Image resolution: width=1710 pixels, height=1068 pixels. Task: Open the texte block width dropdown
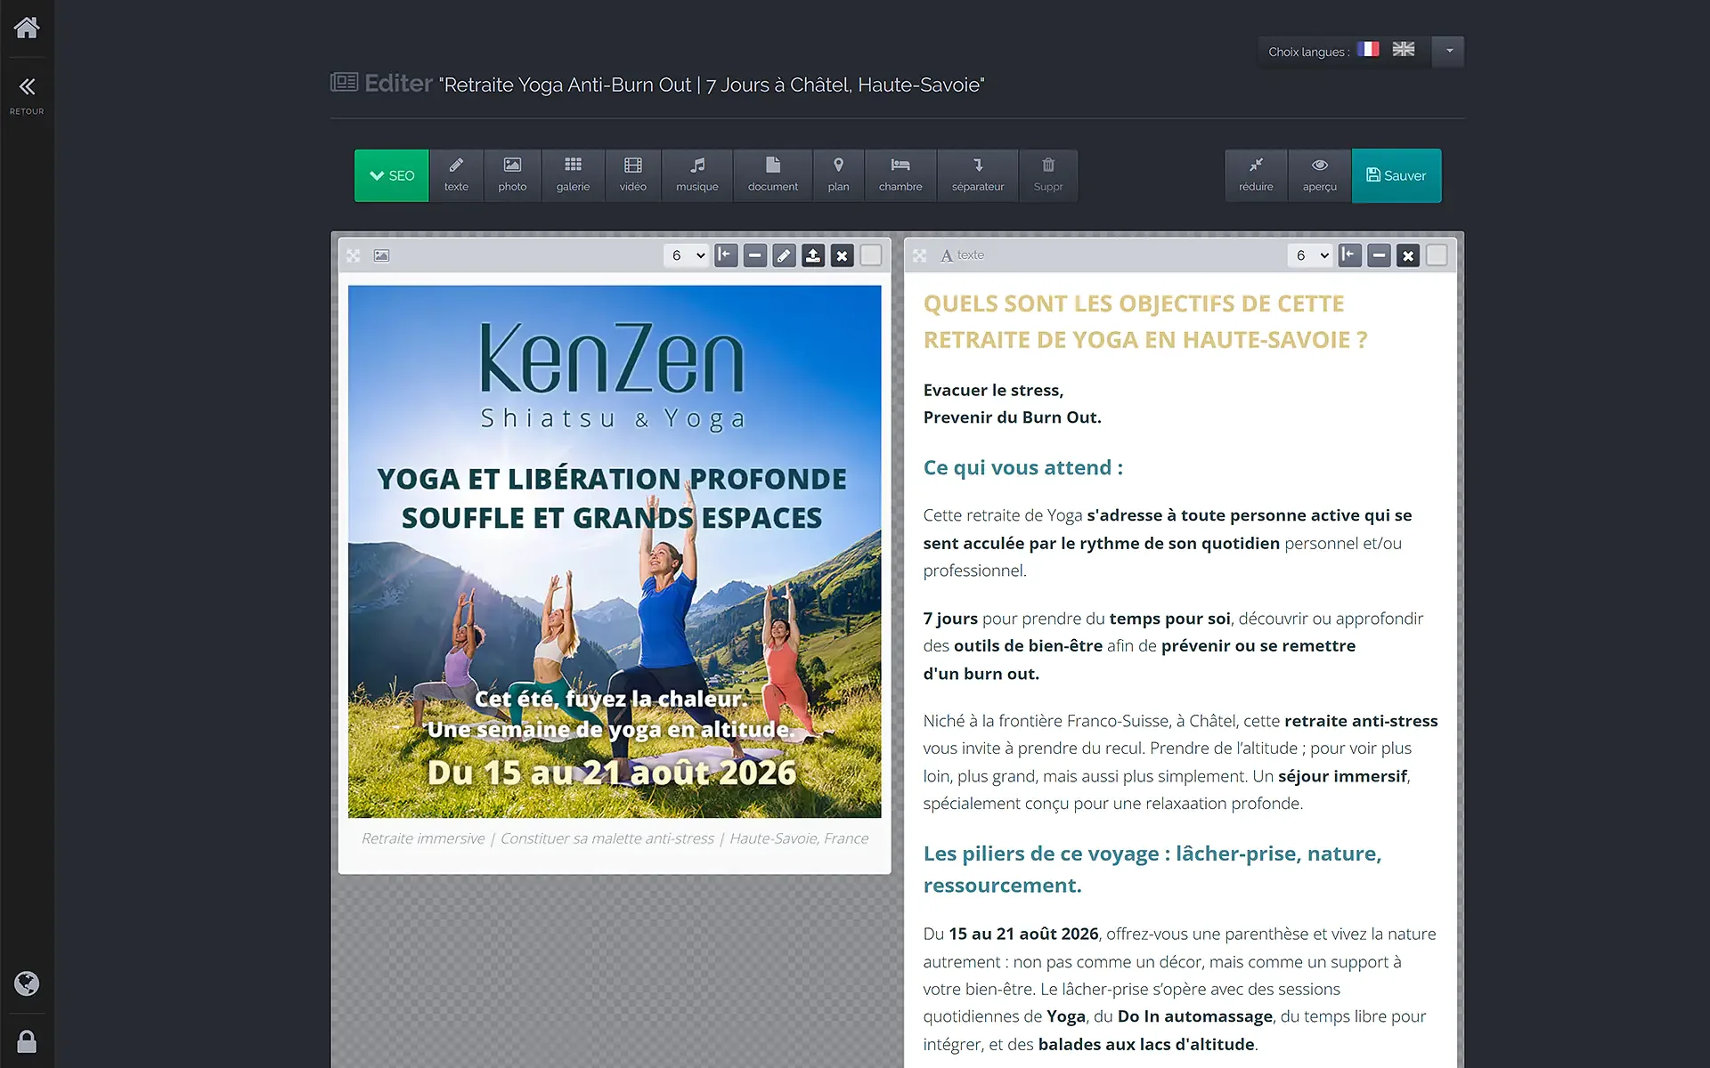point(1310,255)
